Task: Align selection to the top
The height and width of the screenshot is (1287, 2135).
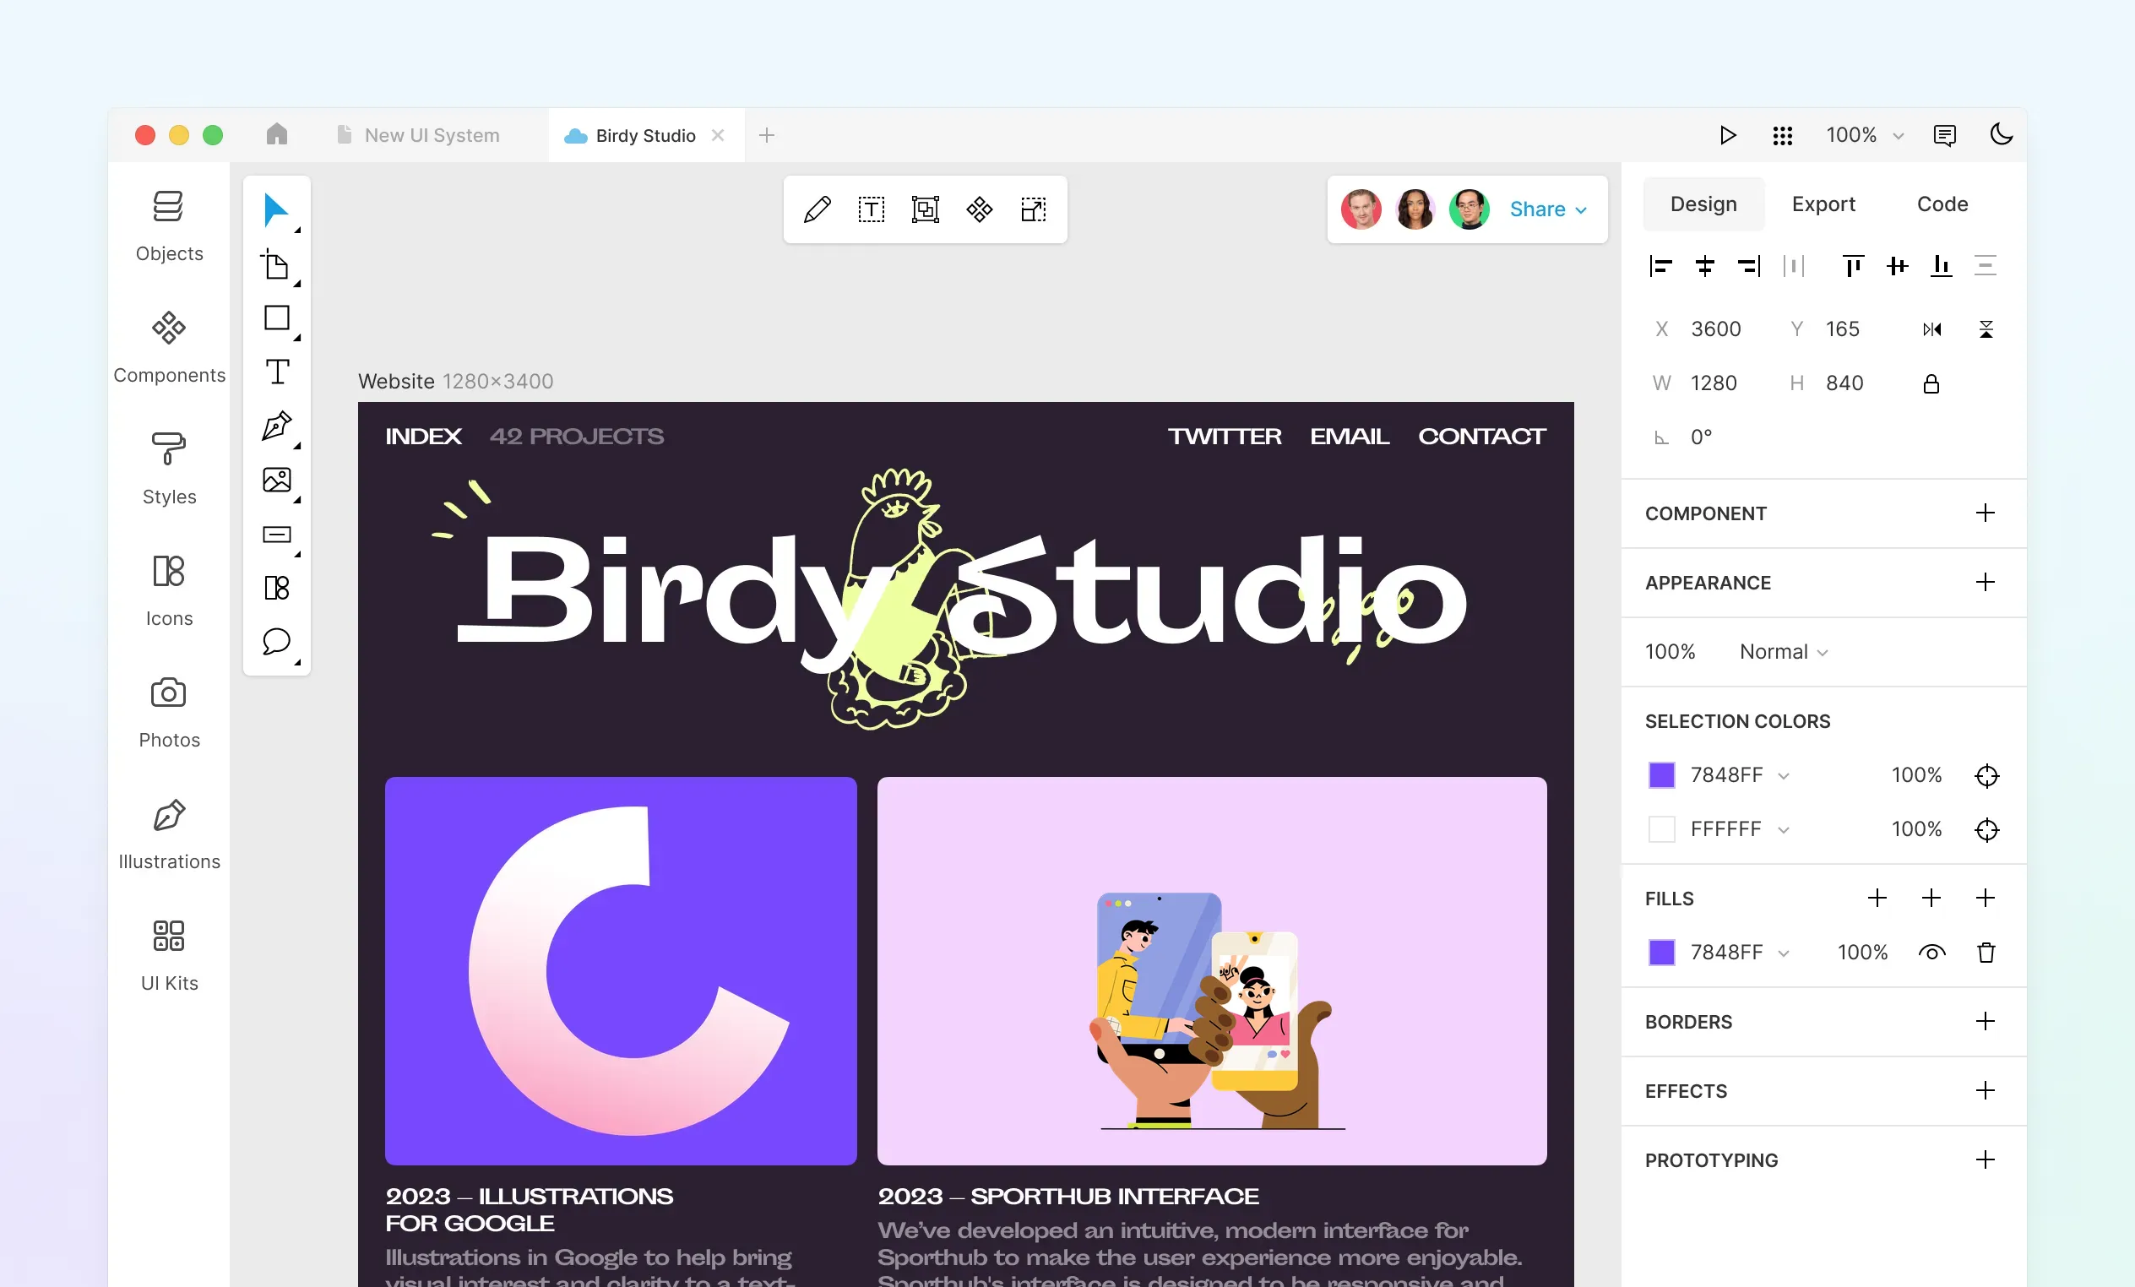Action: (1853, 266)
